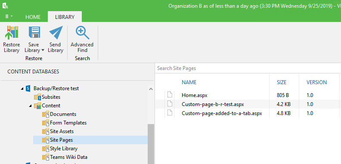The image size is (341, 164).
Task: Click the version cell of Custom-page-b-r-test.aspx
Action: 310,104
